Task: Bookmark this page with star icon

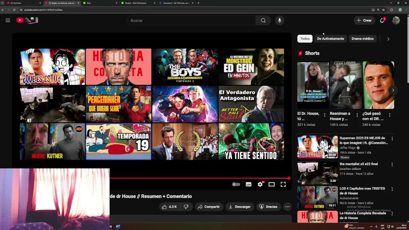Action: [383, 10]
